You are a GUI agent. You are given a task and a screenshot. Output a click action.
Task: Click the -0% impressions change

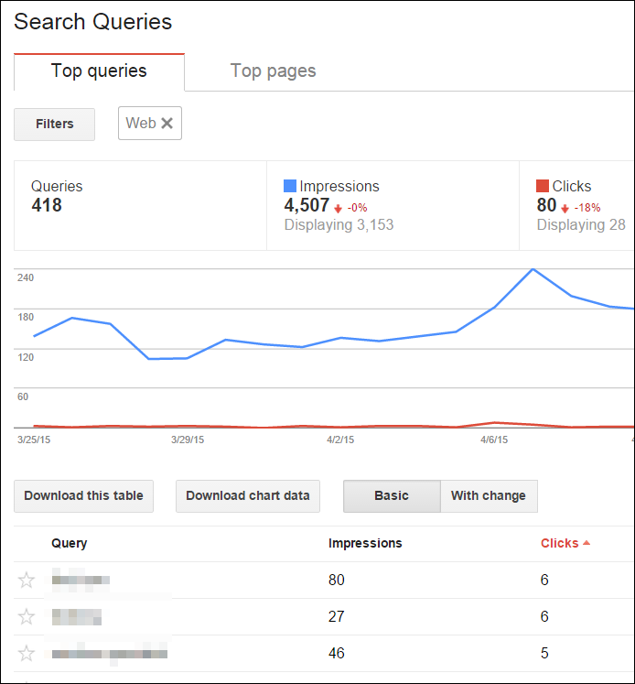tap(358, 208)
